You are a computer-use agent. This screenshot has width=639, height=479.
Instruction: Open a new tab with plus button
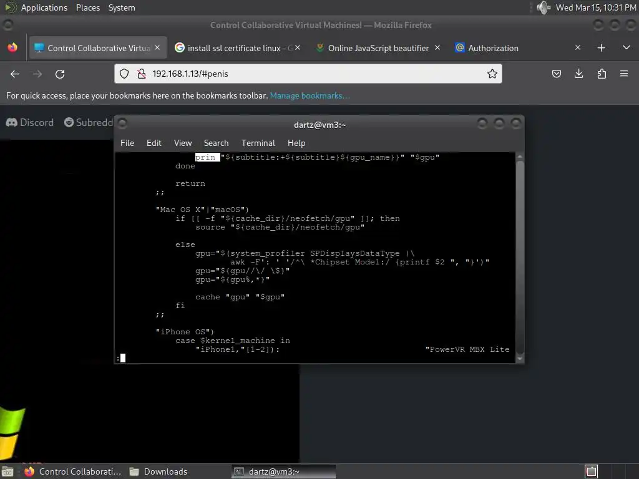click(x=601, y=48)
